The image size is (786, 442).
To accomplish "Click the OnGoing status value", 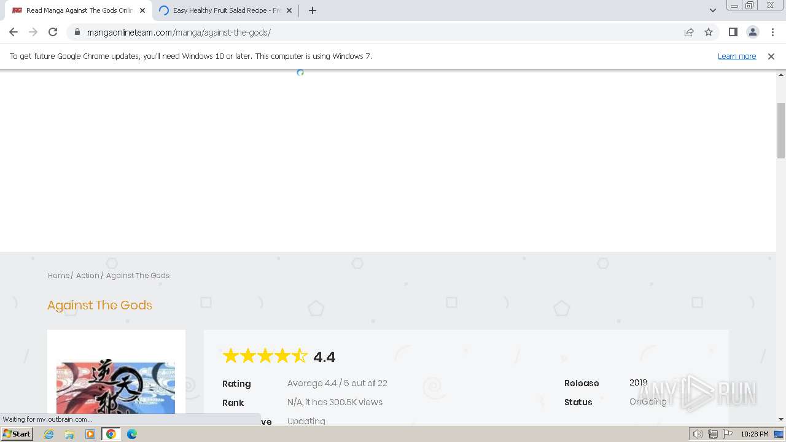I will (648, 401).
